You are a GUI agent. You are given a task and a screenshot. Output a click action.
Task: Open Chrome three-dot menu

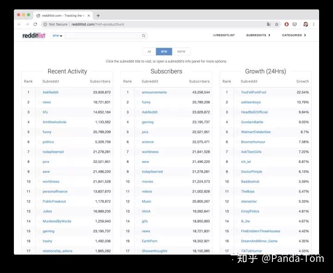(314, 25)
